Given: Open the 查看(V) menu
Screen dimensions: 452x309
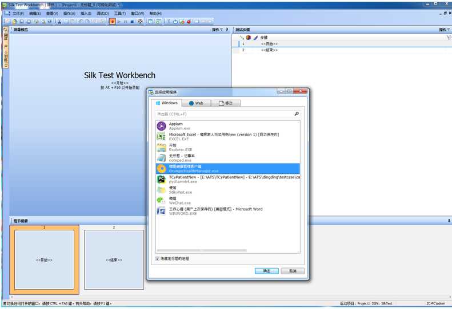Looking at the screenshot, I should 52,13.
